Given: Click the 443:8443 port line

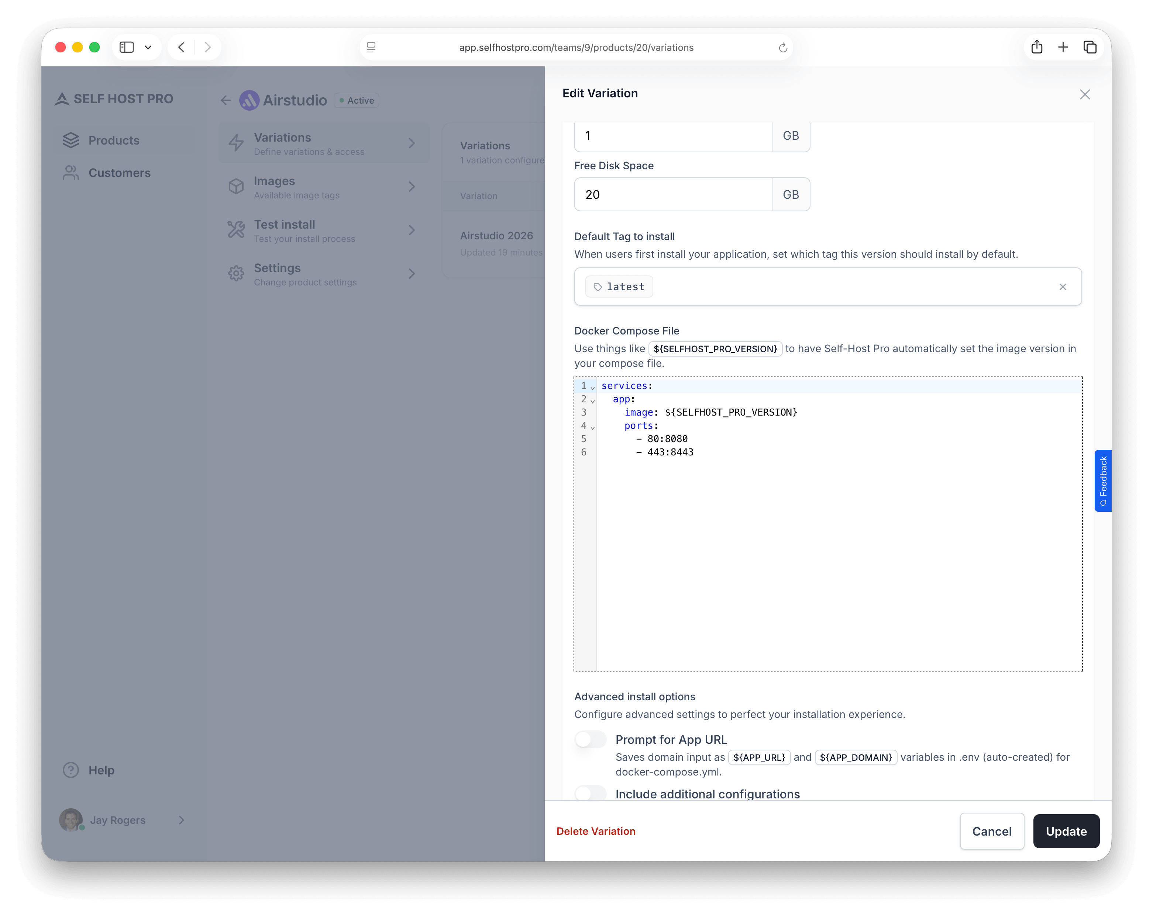Looking at the screenshot, I should (665, 452).
